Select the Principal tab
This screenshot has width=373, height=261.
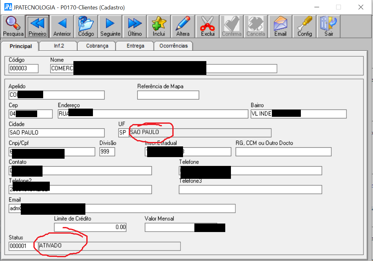(x=20, y=46)
